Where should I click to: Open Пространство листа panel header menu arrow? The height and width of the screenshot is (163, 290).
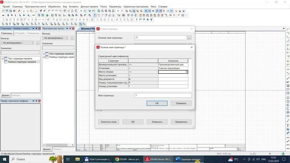(67, 29)
